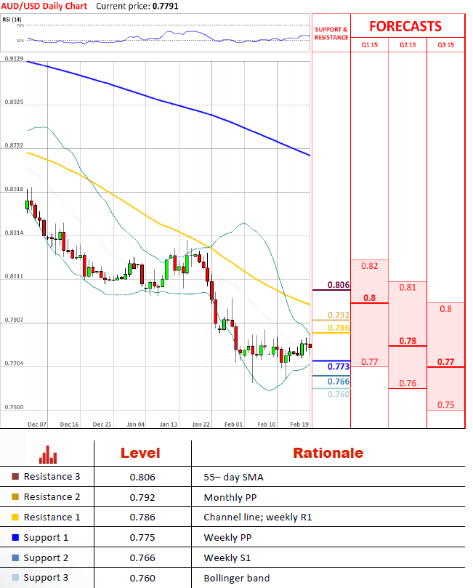
Task: Click the bold Q2 15 median forecast 0.78
Action: pyautogui.click(x=408, y=341)
